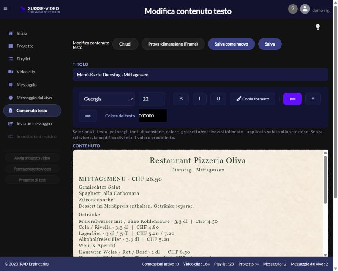Click 'Spaghetti alla Carbonara' line

point(109,193)
